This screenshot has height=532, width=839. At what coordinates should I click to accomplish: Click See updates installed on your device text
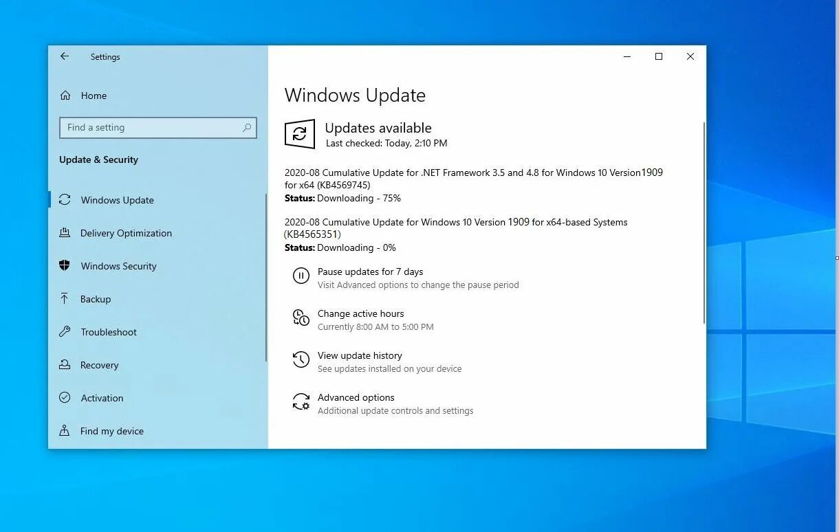pyautogui.click(x=389, y=369)
